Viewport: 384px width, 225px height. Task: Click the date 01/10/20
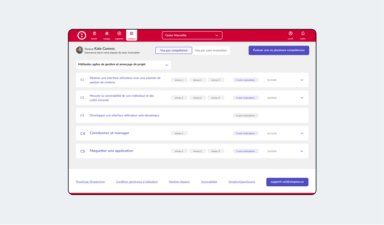coord(272,80)
